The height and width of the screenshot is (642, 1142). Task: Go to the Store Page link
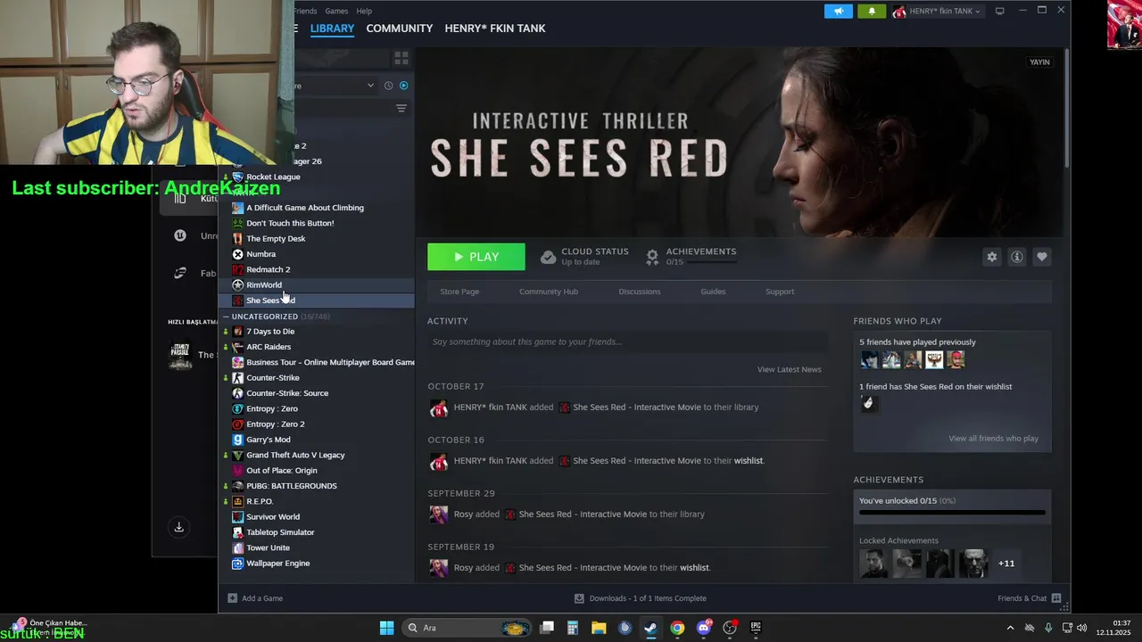[x=459, y=292]
